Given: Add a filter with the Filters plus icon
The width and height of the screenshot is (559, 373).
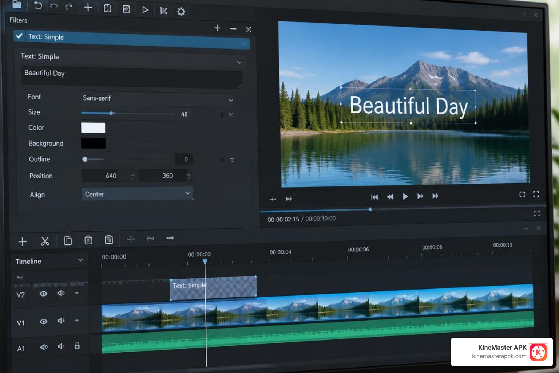Looking at the screenshot, I should tap(217, 28).
